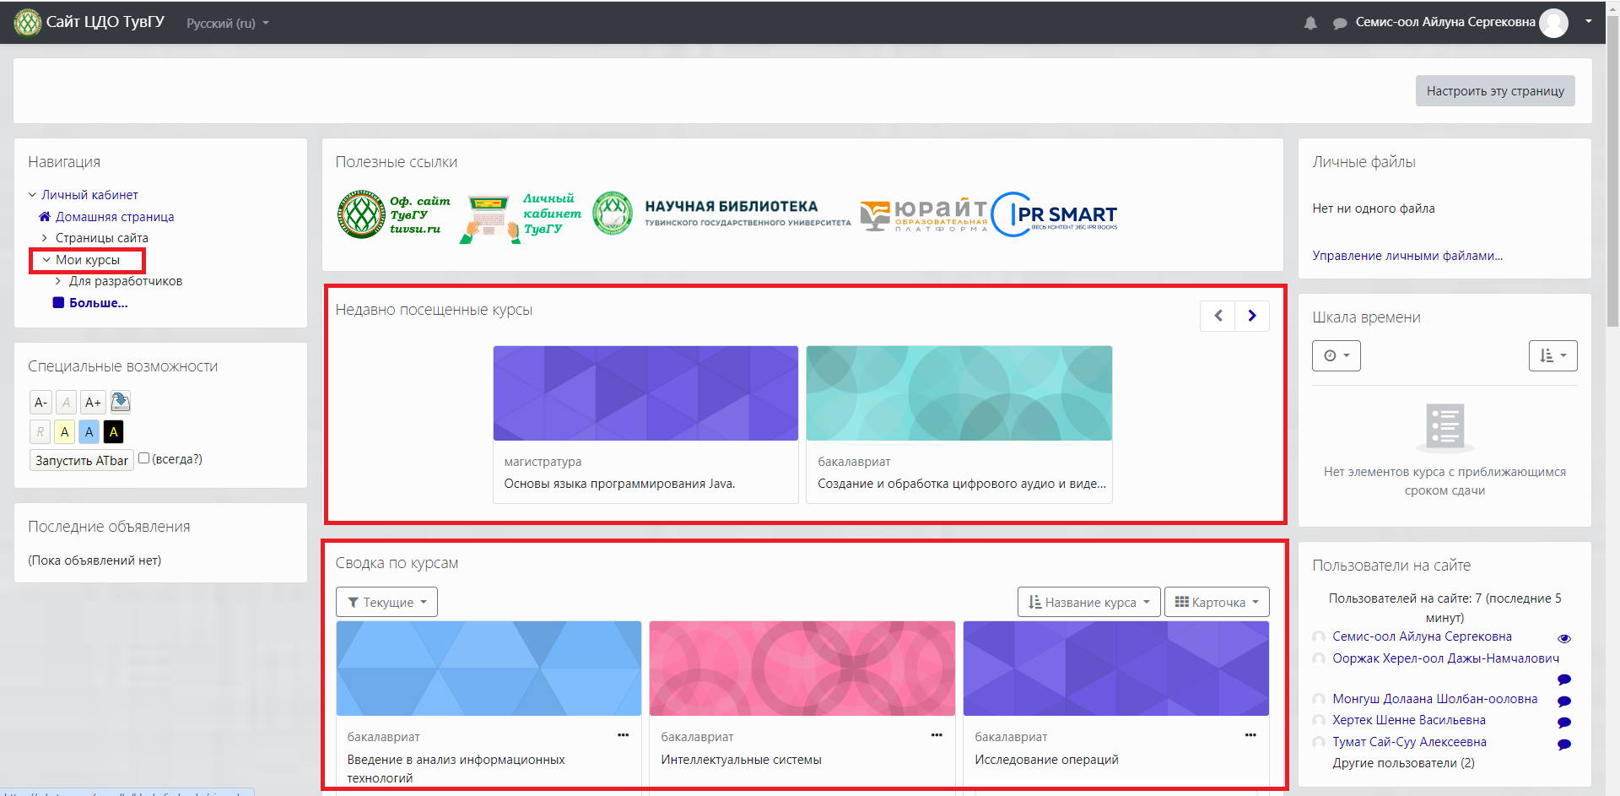This screenshot has height=796, width=1620.
Task: Select the black colour scheme swatch
Action: point(114,432)
